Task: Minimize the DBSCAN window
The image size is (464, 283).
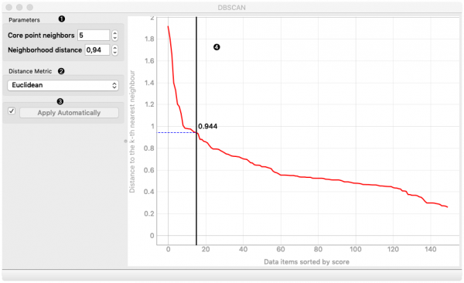Action: pyautogui.click(x=19, y=7)
